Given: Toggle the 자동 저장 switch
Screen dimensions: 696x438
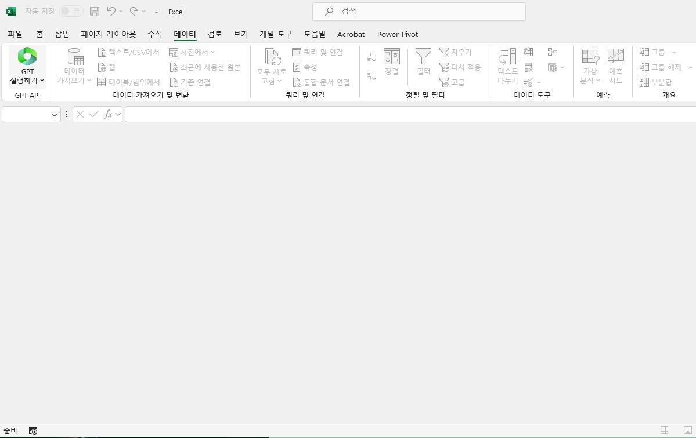Looking at the screenshot, I should pyautogui.click(x=71, y=12).
